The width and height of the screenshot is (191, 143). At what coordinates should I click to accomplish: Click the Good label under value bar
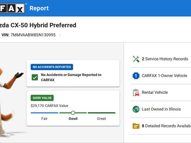(x=73, y=118)
